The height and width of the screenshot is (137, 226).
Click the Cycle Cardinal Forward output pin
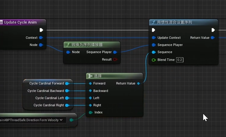click(67, 83)
